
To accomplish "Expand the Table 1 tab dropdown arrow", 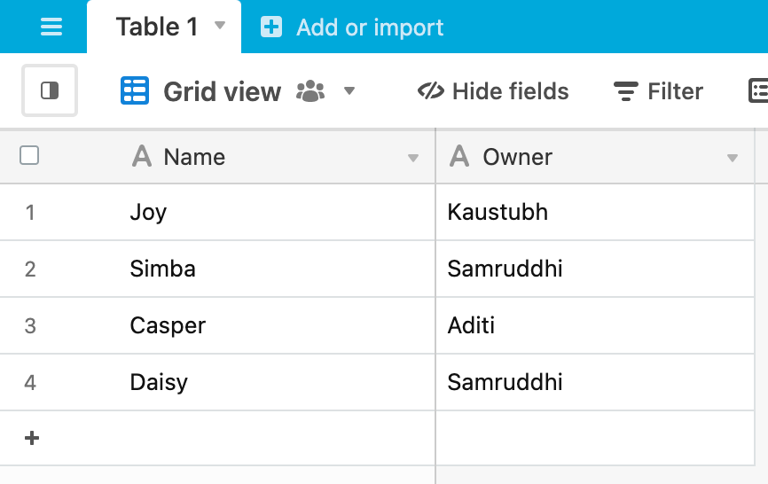I will 221,26.
